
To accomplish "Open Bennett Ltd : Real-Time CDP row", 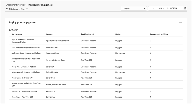I will (22, 97).
